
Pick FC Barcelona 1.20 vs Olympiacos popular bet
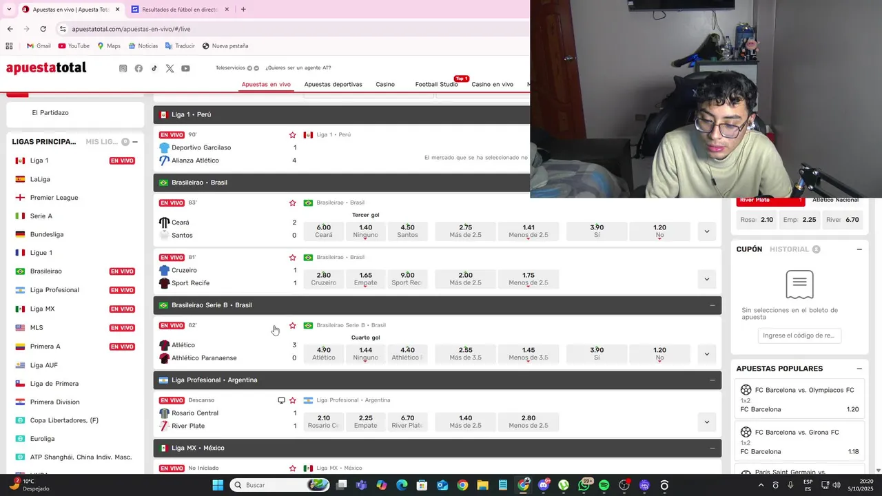click(799, 399)
